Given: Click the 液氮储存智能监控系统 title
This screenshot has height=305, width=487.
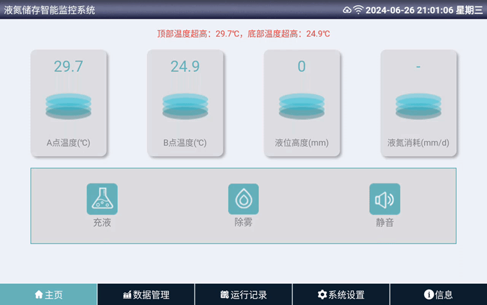Looking at the screenshot, I should pos(49,10).
